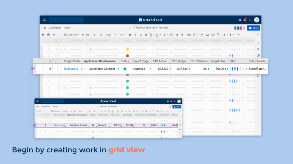Open notifications bell in the Portfolio window

245,20
